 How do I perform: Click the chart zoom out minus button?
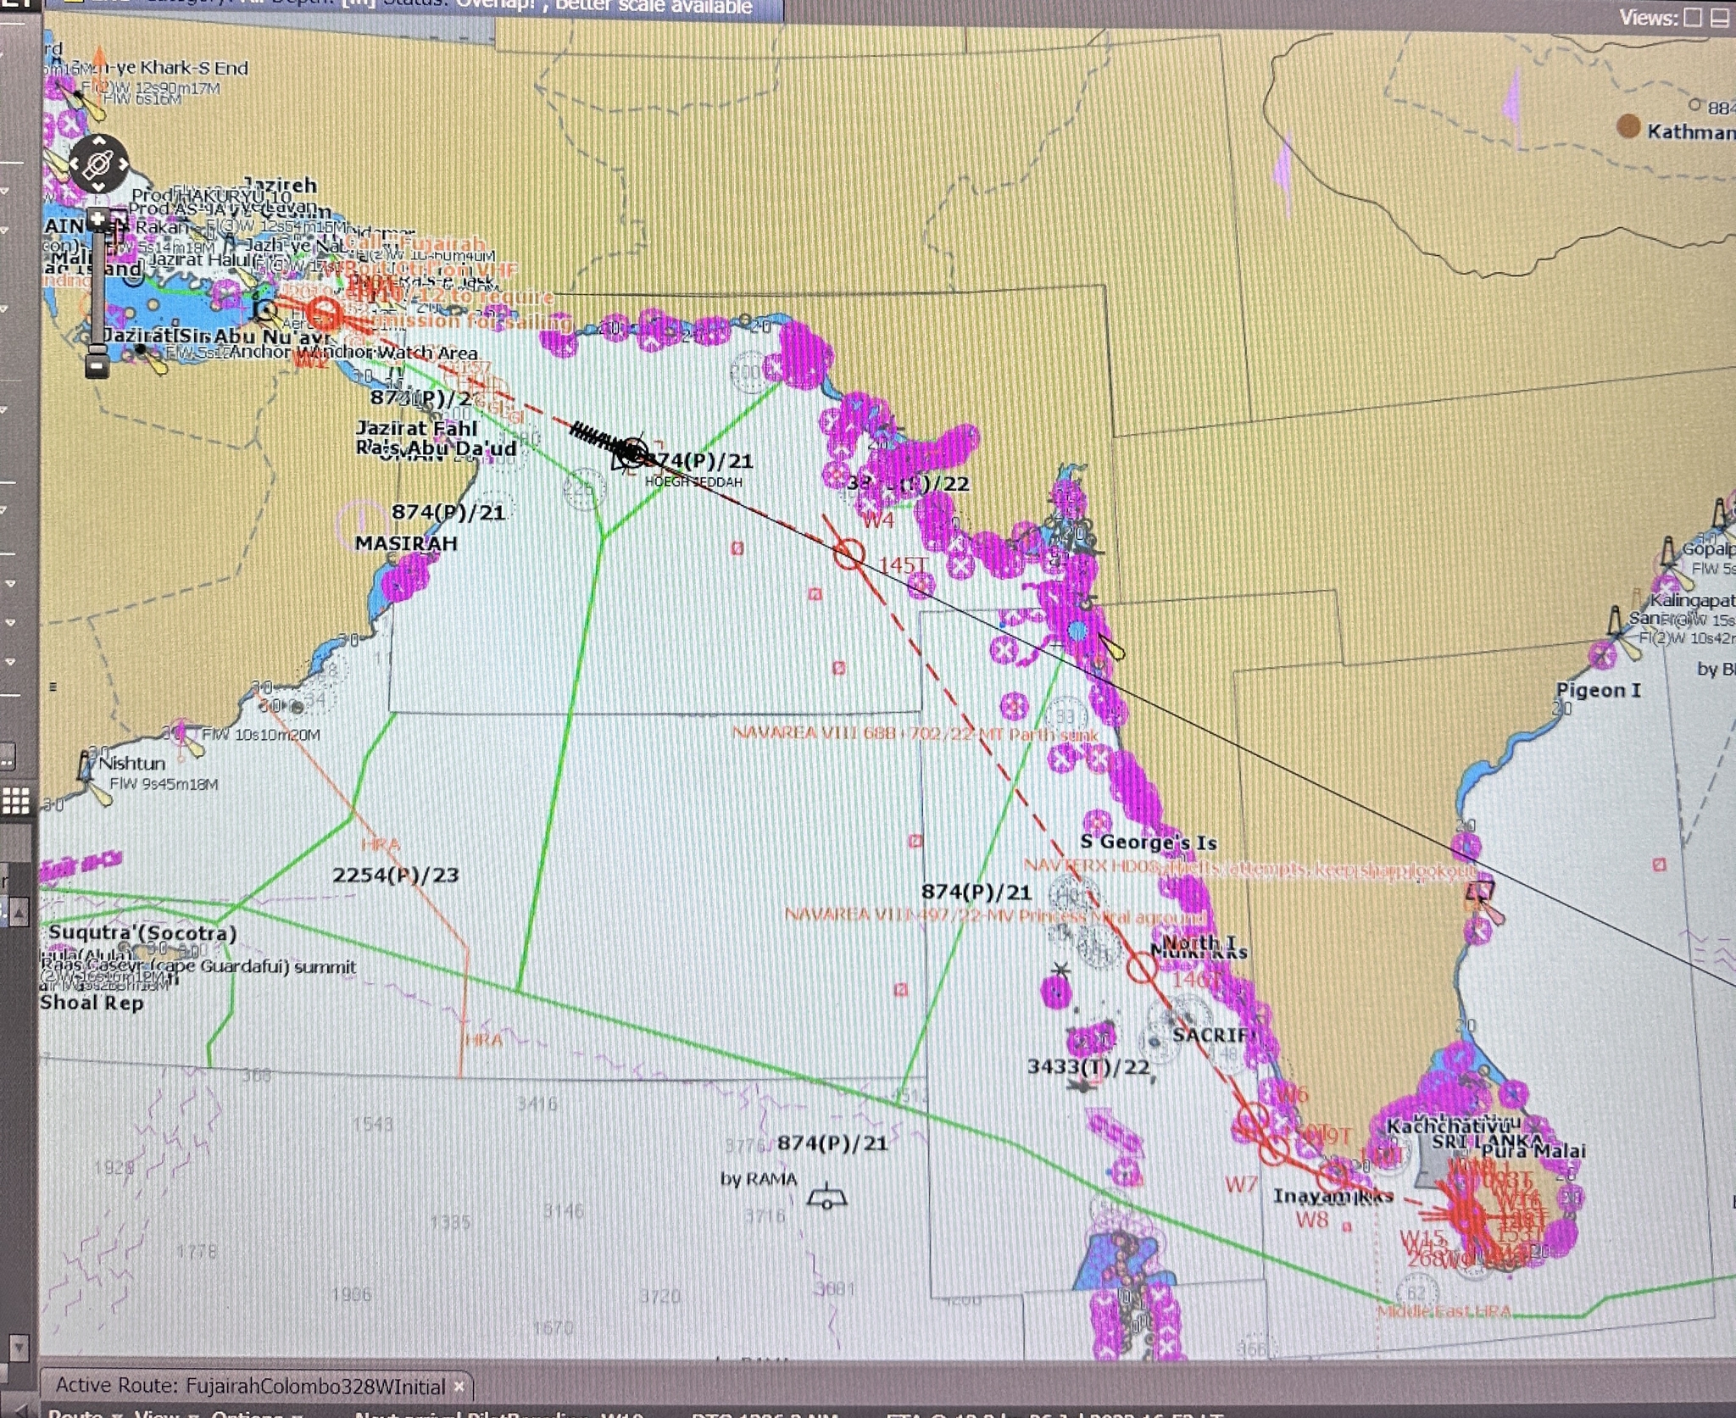[x=97, y=367]
